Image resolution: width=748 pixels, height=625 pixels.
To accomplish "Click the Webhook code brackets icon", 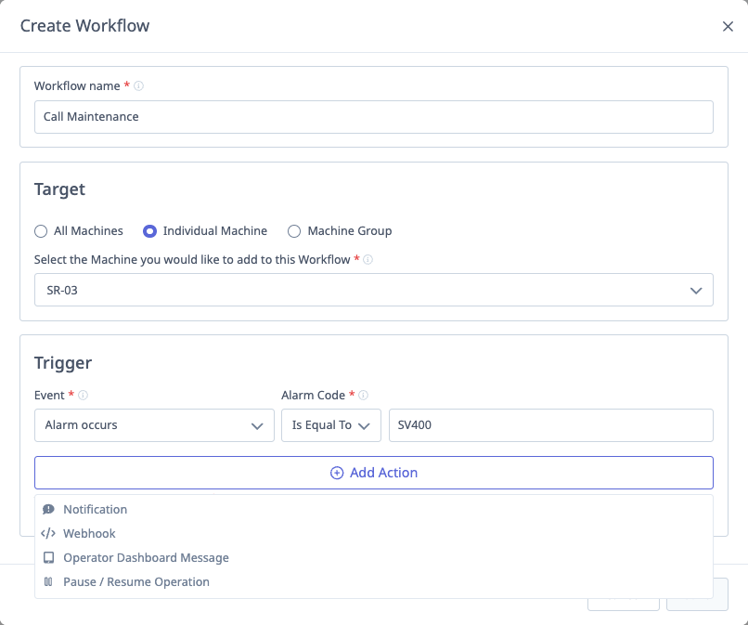I will pyautogui.click(x=48, y=534).
